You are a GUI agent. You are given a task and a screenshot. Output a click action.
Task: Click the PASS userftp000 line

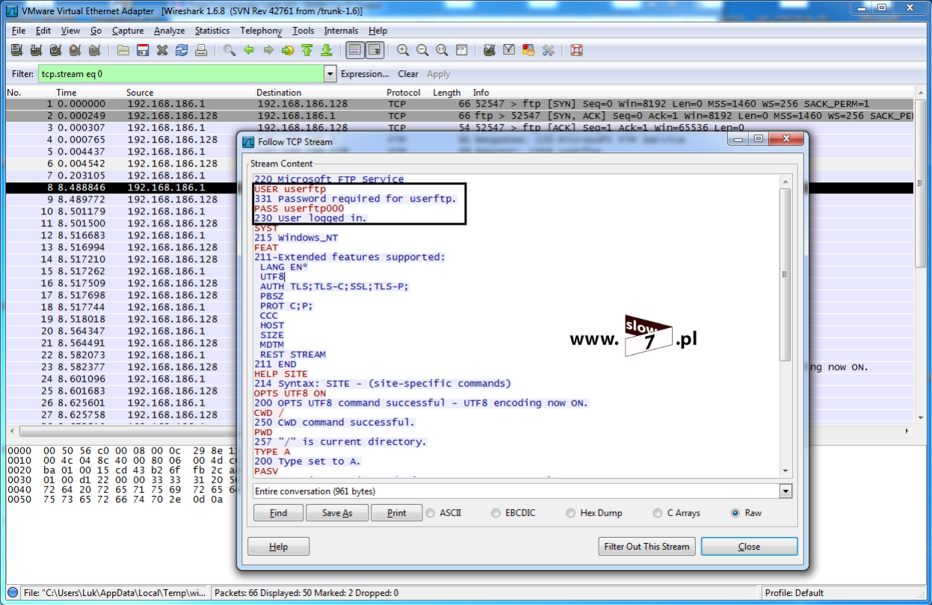[299, 208]
